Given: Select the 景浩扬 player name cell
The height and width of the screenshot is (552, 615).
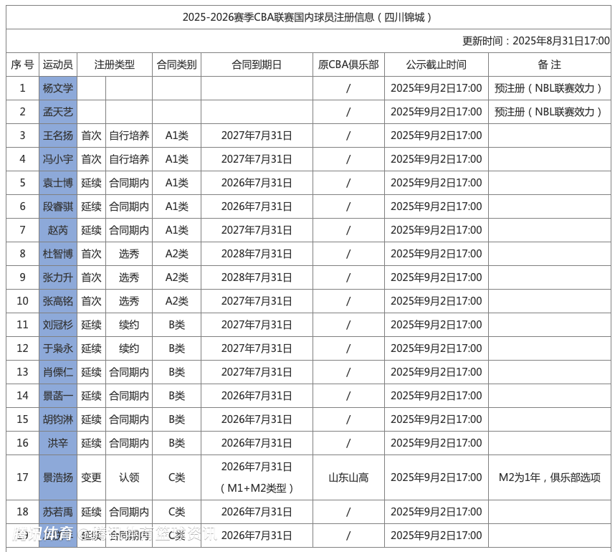Looking at the screenshot, I should tap(57, 477).
